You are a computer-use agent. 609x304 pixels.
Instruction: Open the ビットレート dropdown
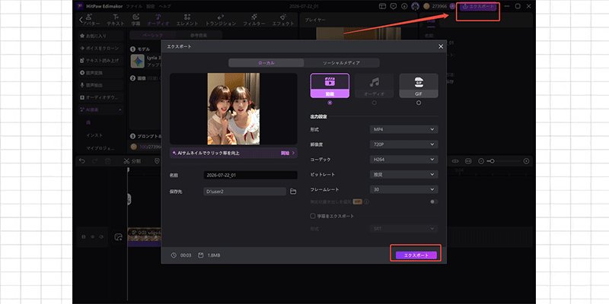pyautogui.click(x=404, y=175)
